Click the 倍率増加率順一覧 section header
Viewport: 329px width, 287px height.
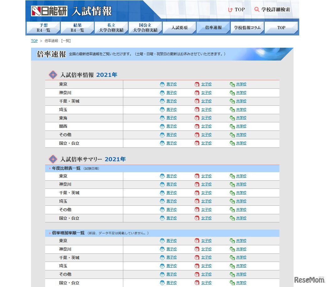[x=162, y=233]
